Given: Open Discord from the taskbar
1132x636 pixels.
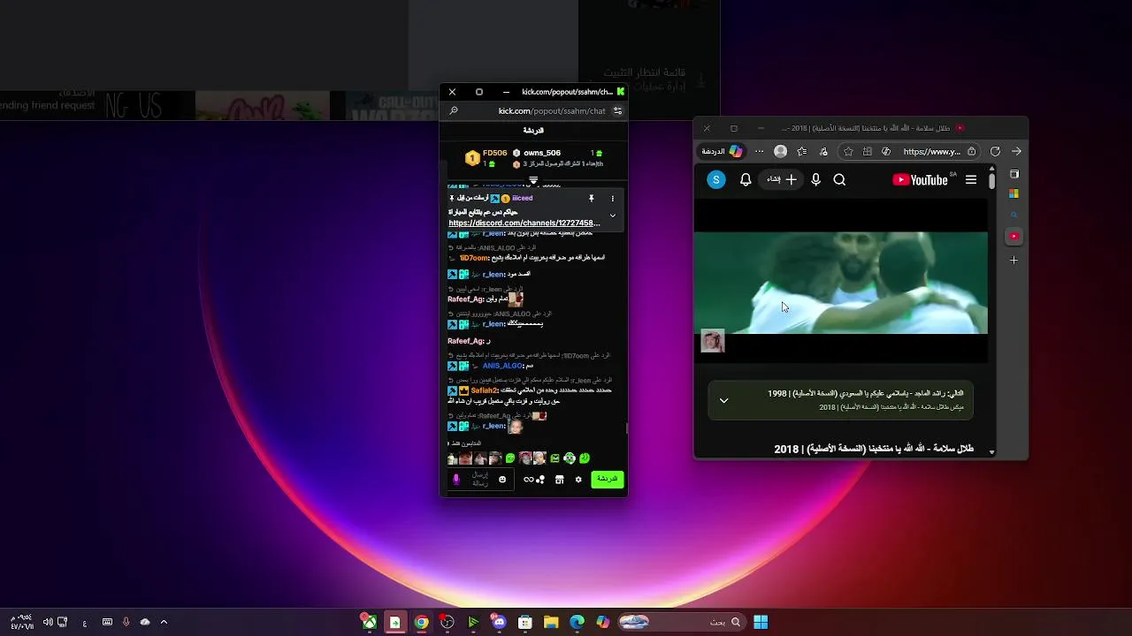Looking at the screenshot, I should [500, 622].
